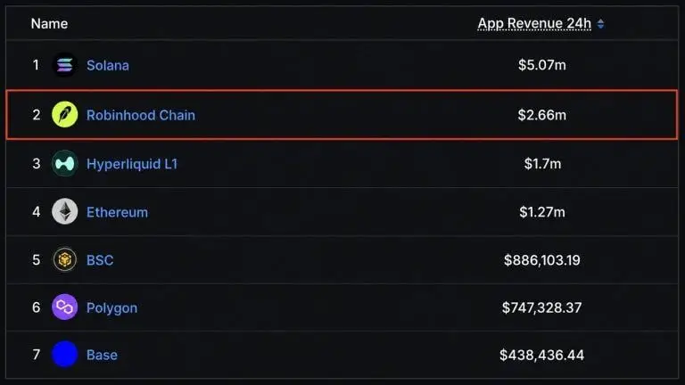Image resolution: width=685 pixels, height=385 pixels.
Task: Click the purple Polygon logo icon
Action: point(64,307)
